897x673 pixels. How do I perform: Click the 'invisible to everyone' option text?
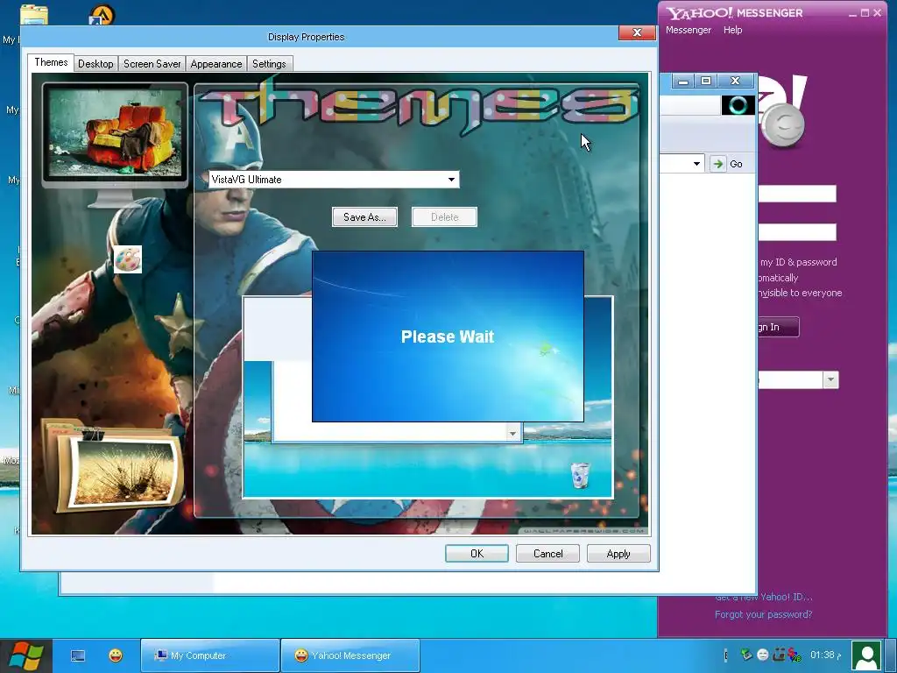tap(800, 293)
